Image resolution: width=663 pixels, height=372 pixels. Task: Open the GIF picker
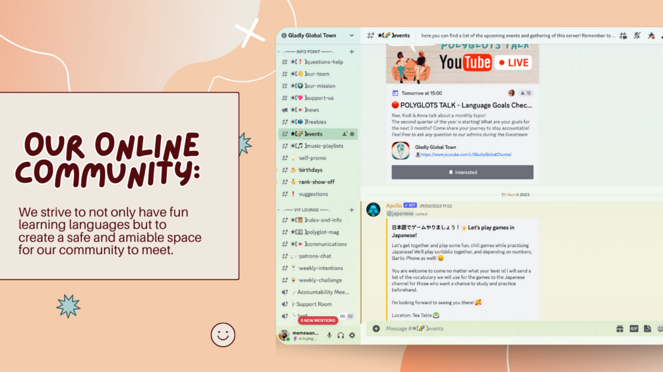pyautogui.click(x=634, y=329)
